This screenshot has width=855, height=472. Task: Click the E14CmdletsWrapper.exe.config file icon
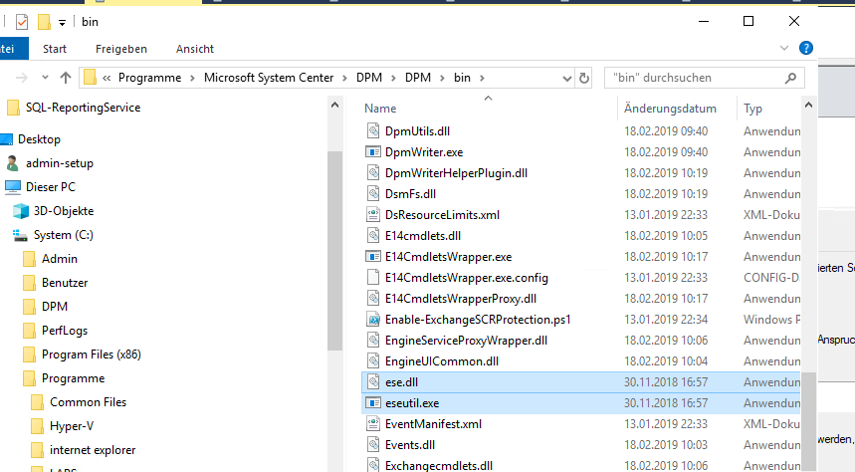[373, 277]
